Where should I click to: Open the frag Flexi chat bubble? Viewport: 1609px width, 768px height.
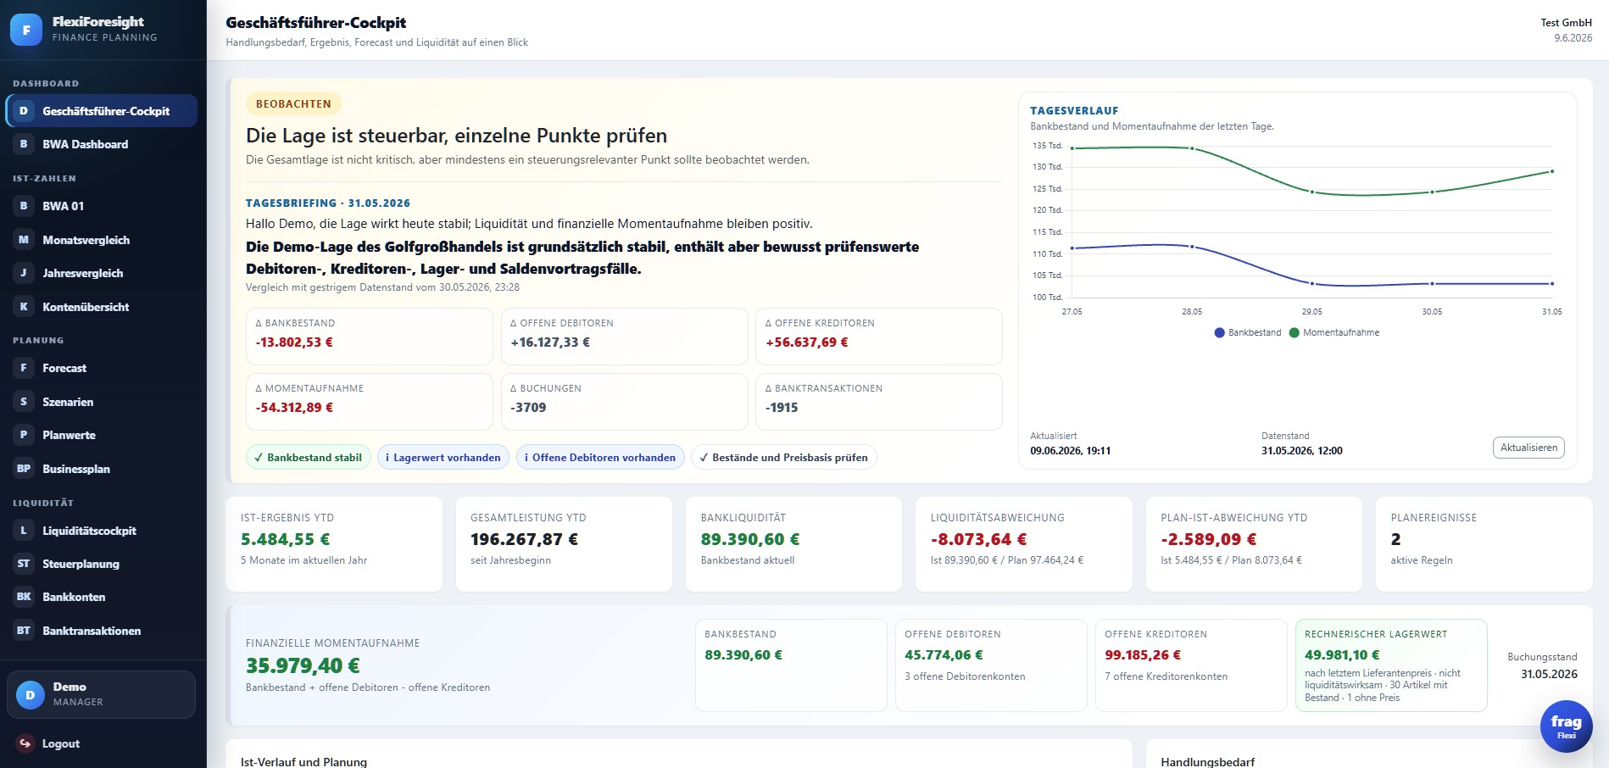point(1566,726)
